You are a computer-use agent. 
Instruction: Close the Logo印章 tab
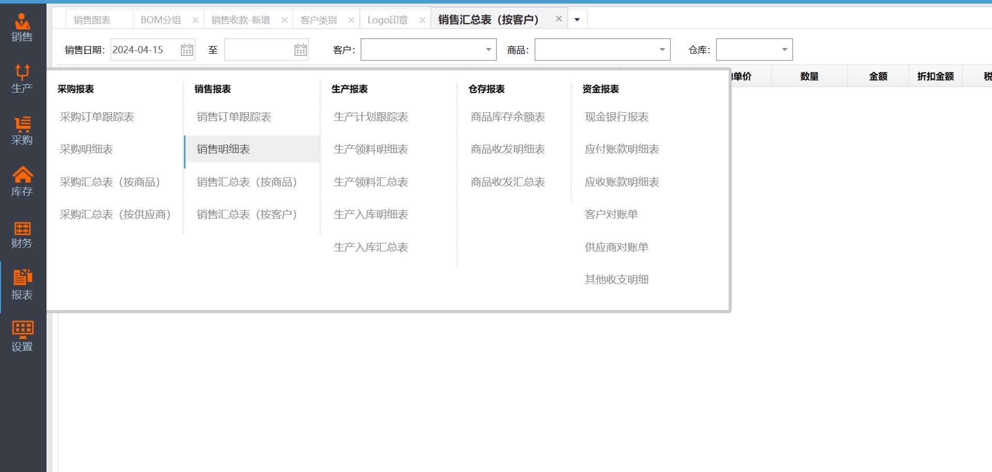tap(422, 20)
